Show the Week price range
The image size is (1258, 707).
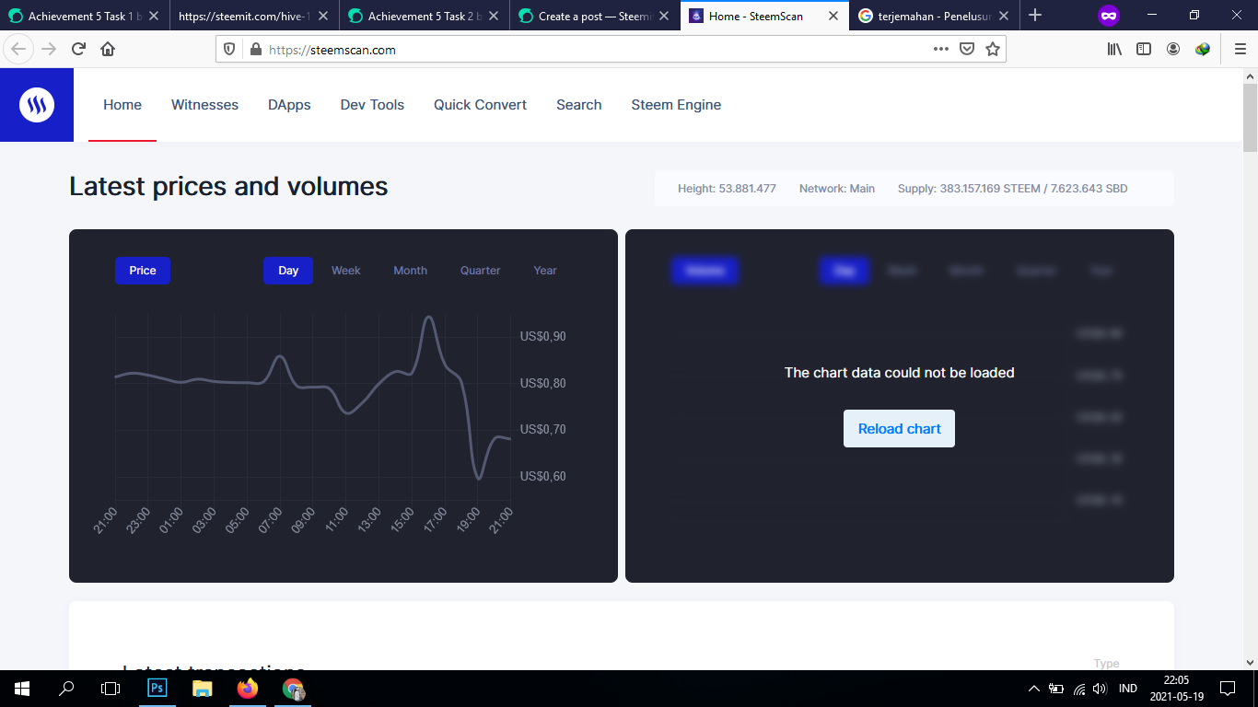coord(346,271)
